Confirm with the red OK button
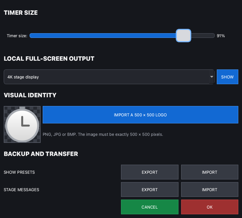Image resolution: width=242 pixels, height=218 pixels. pos(210,207)
